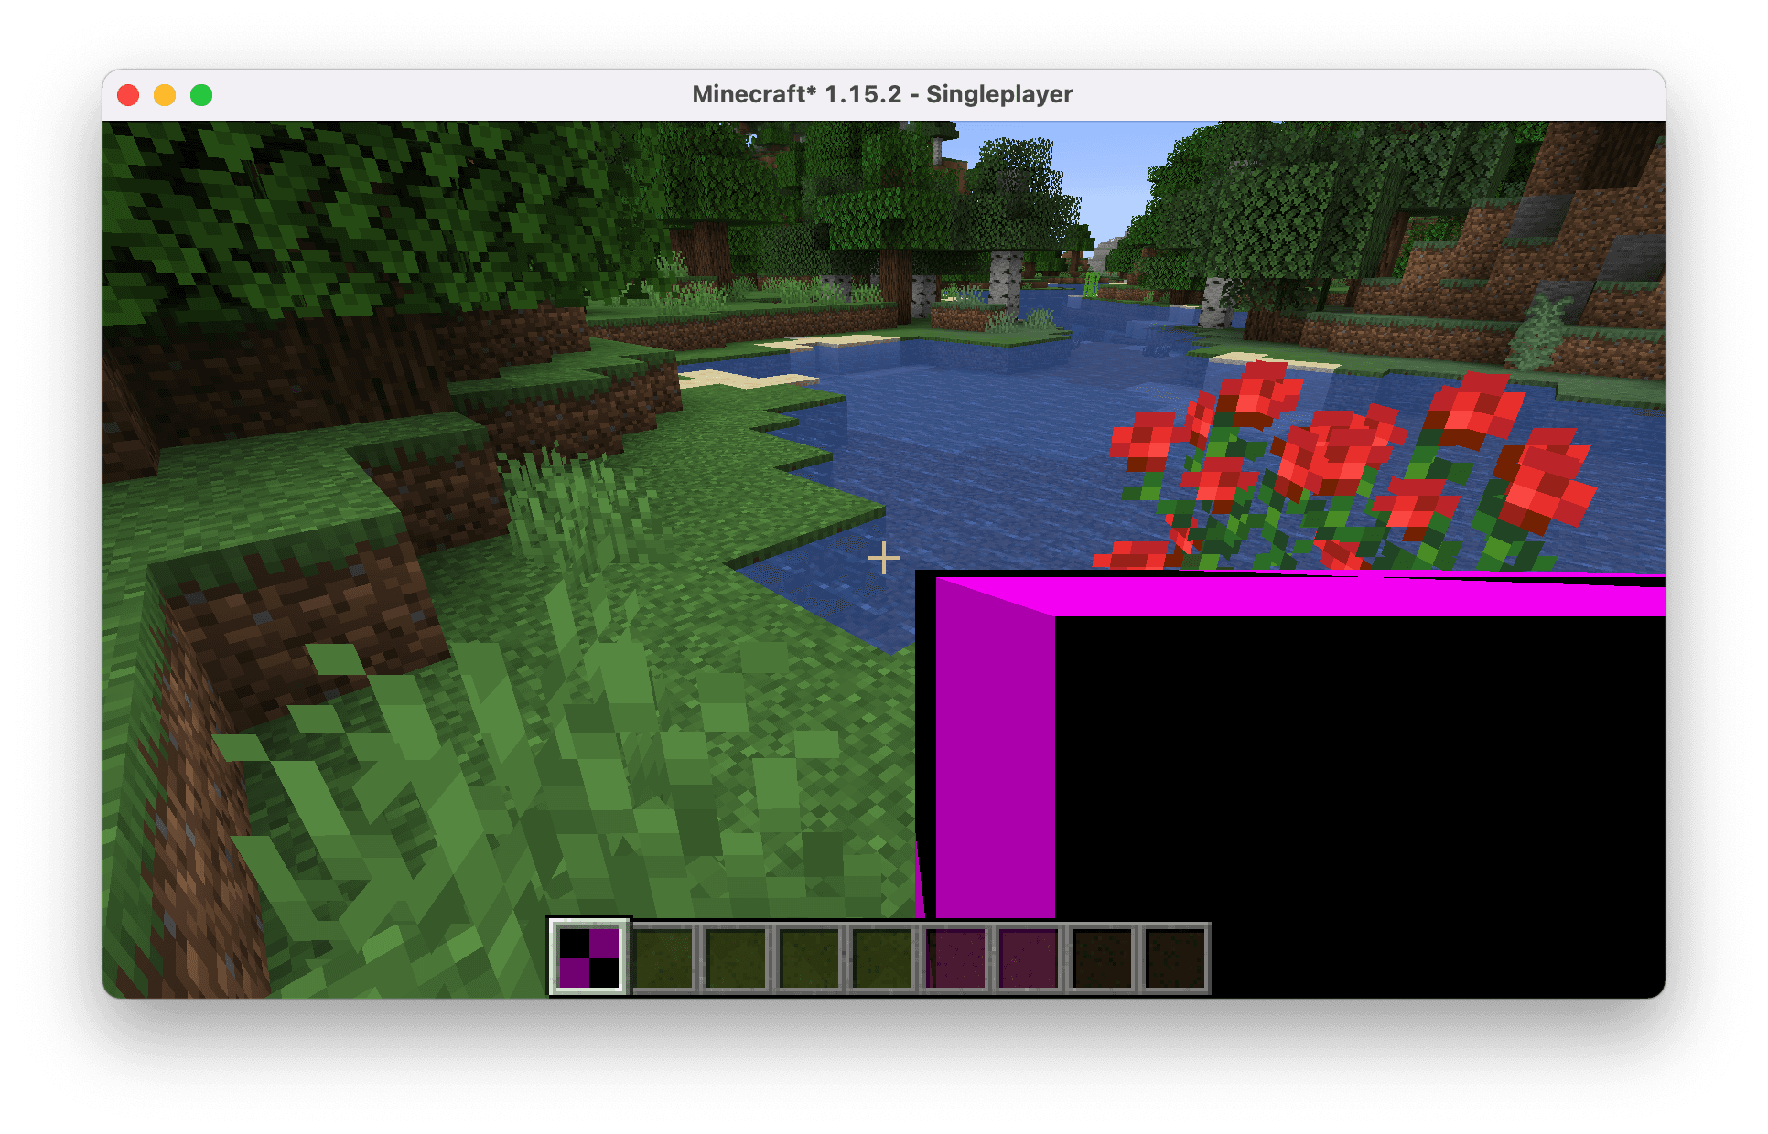Minimize the Minecraft window with yellow button
The width and height of the screenshot is (1768, 1134).
[165, 95]
